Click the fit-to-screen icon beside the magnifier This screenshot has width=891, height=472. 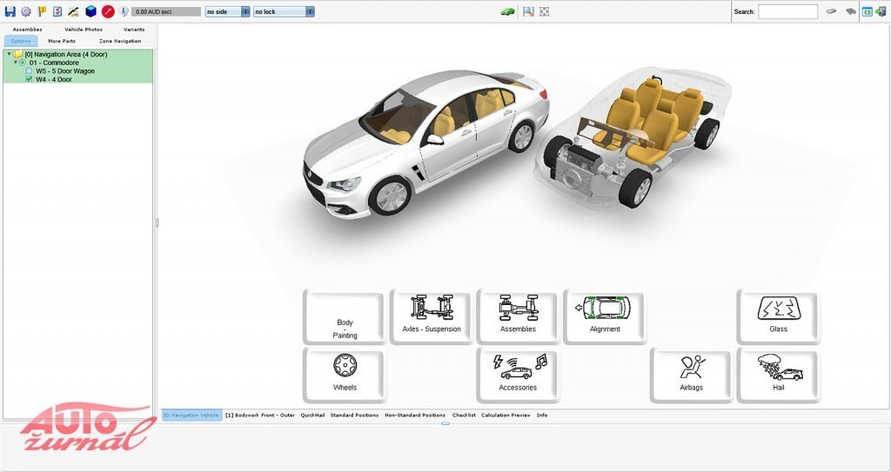(x=545, y=11)
